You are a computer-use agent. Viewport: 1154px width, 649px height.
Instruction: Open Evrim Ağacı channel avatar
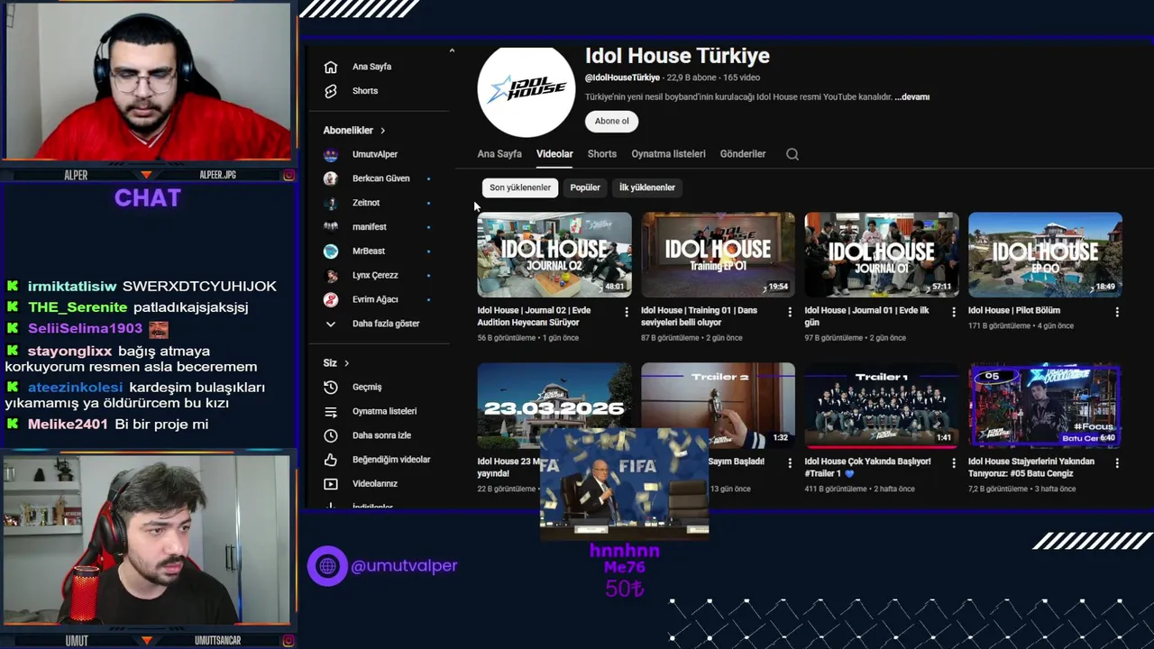[331, 299]
